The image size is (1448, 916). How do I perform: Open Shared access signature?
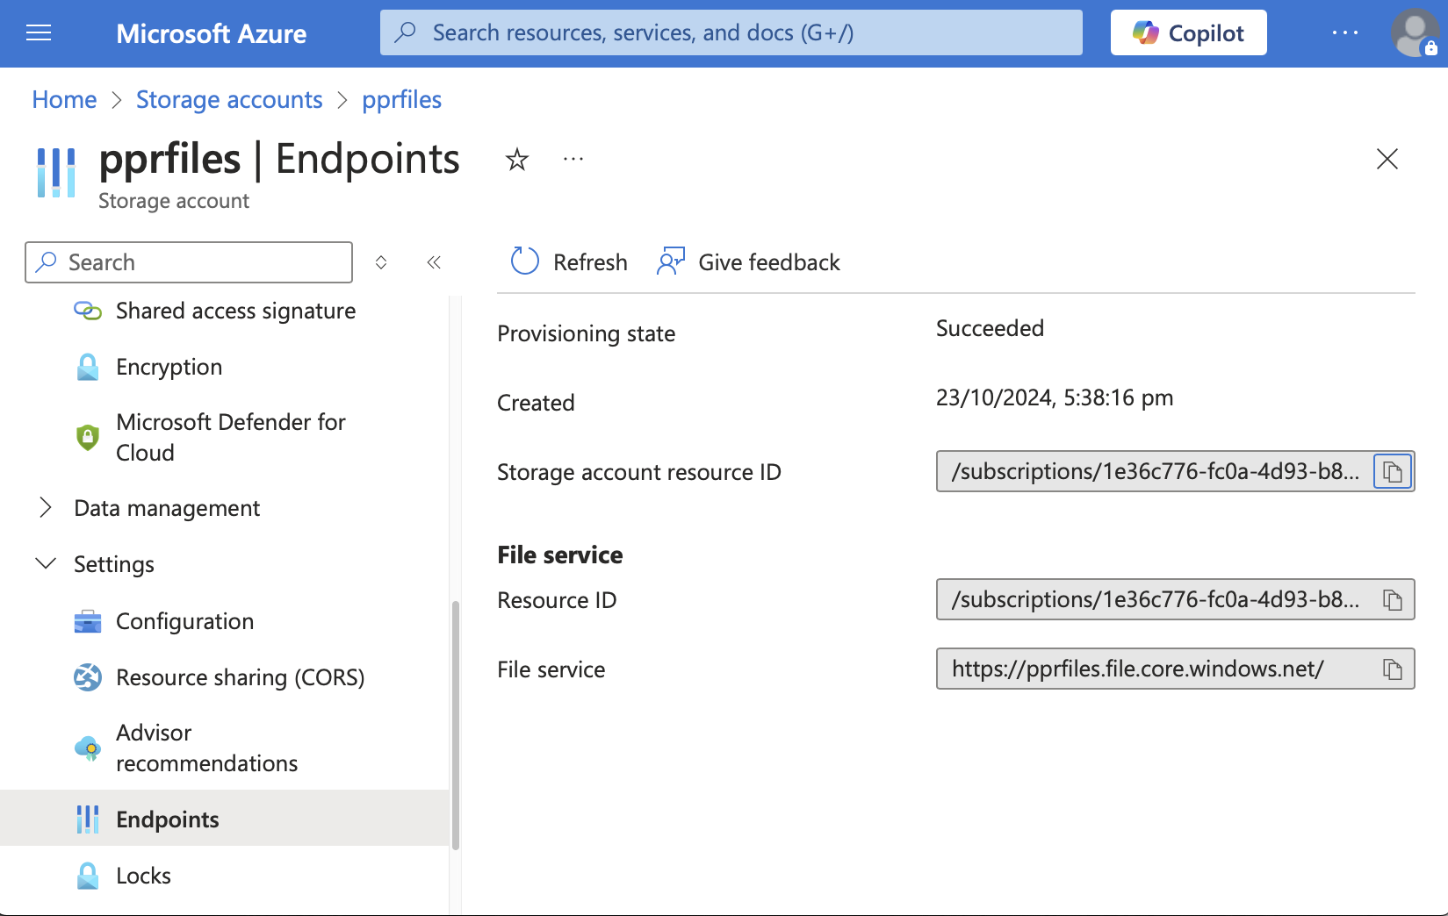(x=235, y=311)
